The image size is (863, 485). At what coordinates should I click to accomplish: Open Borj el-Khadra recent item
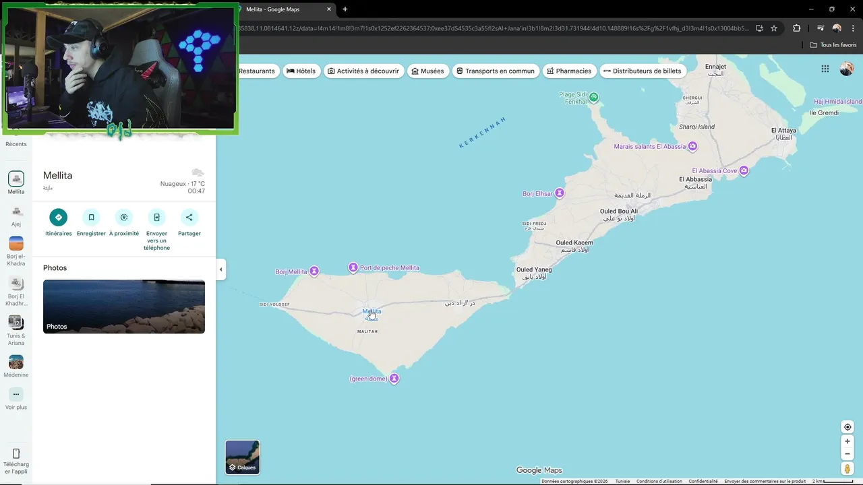16,251
